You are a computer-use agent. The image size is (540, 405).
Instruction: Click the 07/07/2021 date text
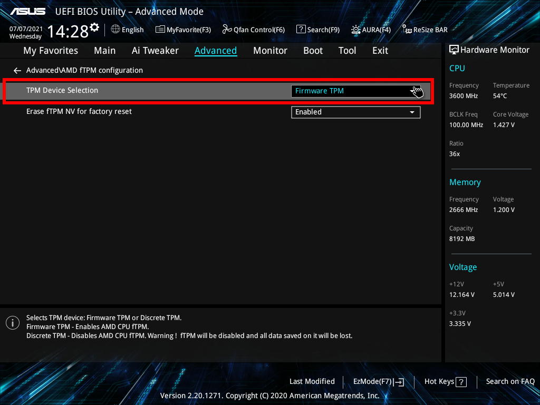pos(26,29)
